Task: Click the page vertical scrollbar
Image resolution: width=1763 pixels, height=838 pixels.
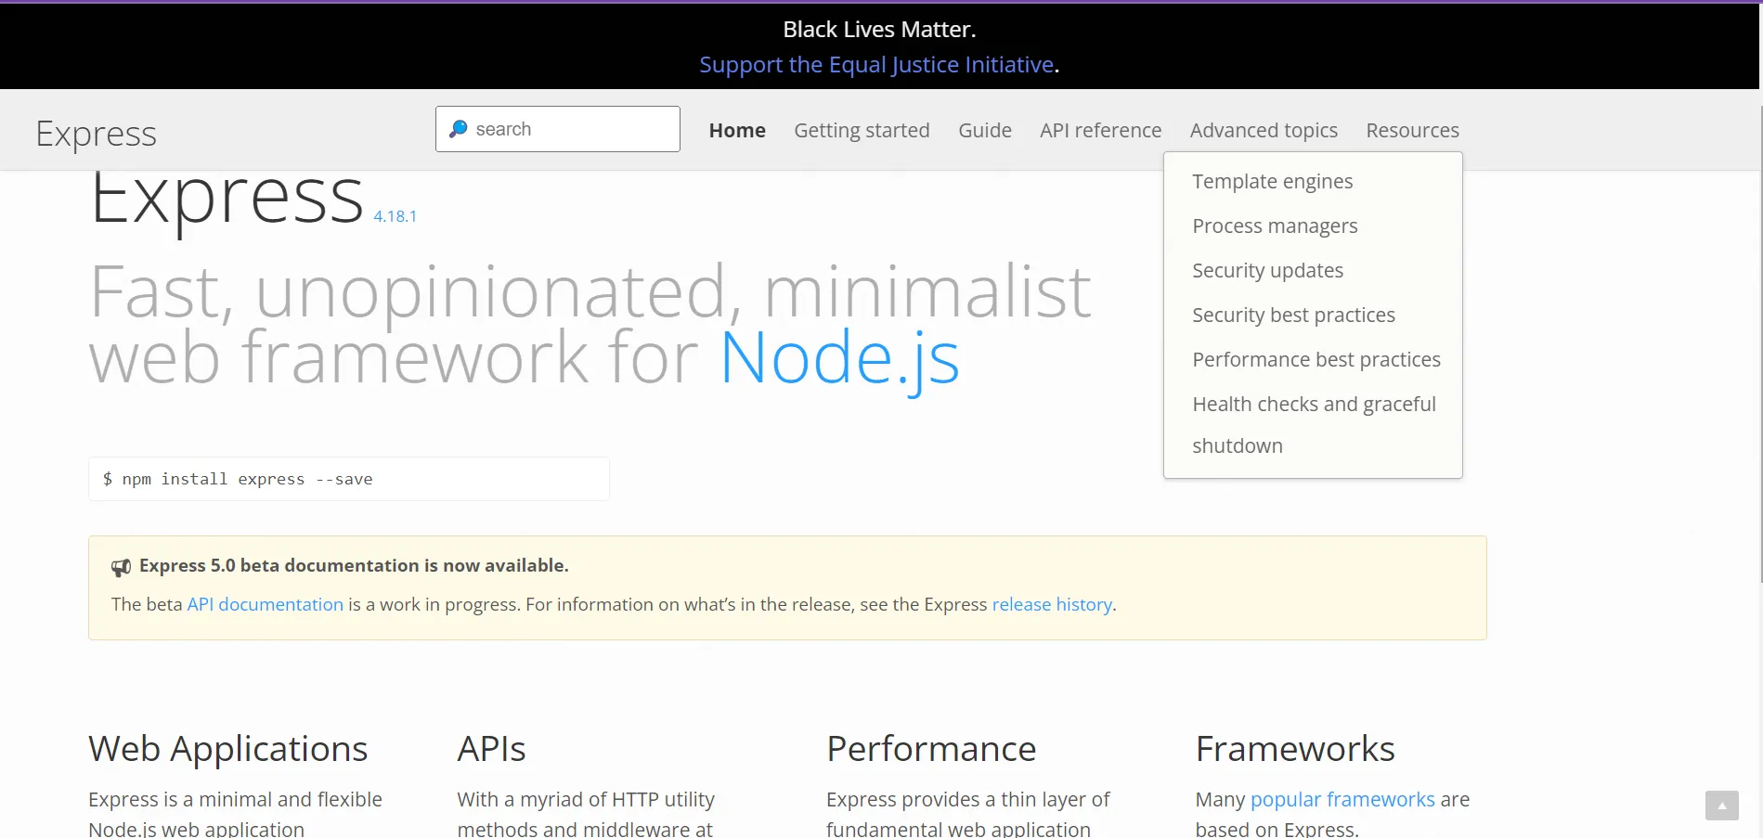Action: point(1760,343)
